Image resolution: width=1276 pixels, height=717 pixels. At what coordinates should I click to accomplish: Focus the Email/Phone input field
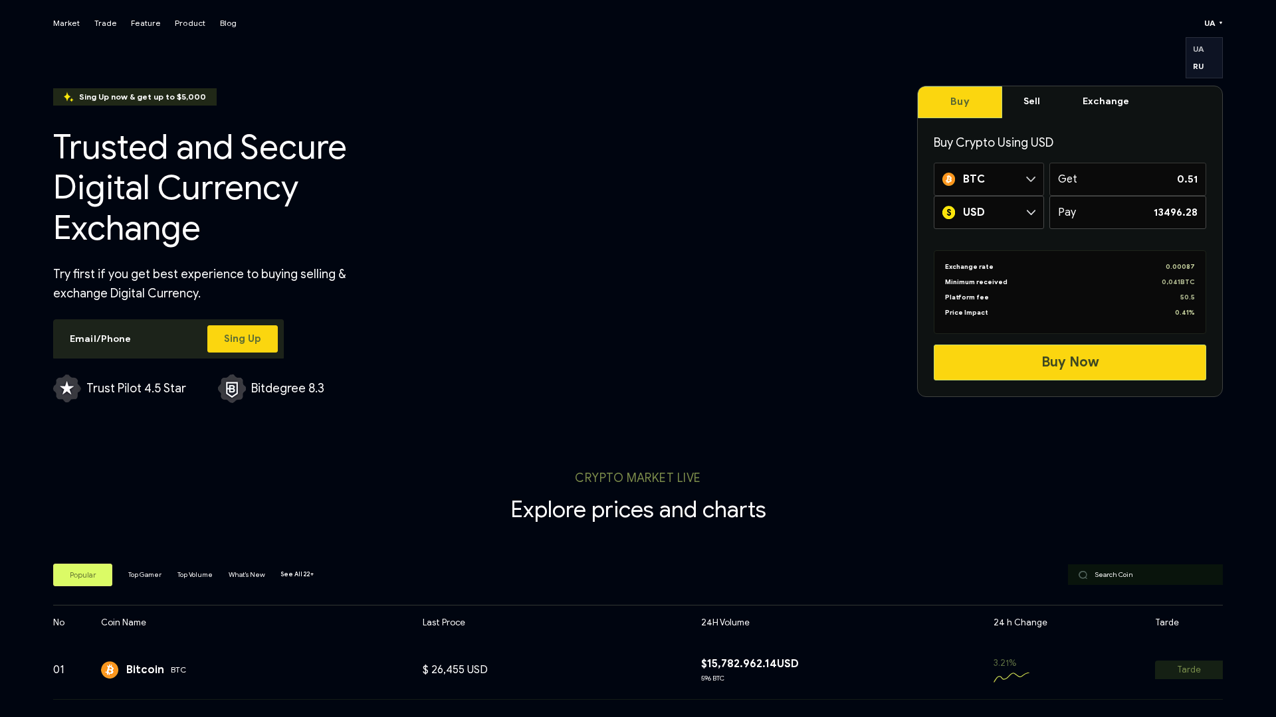pyautogui.click(x=130, y=339)
